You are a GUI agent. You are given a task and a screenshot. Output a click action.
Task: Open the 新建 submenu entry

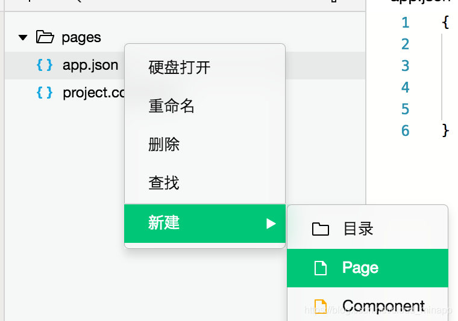coord(205,224)
